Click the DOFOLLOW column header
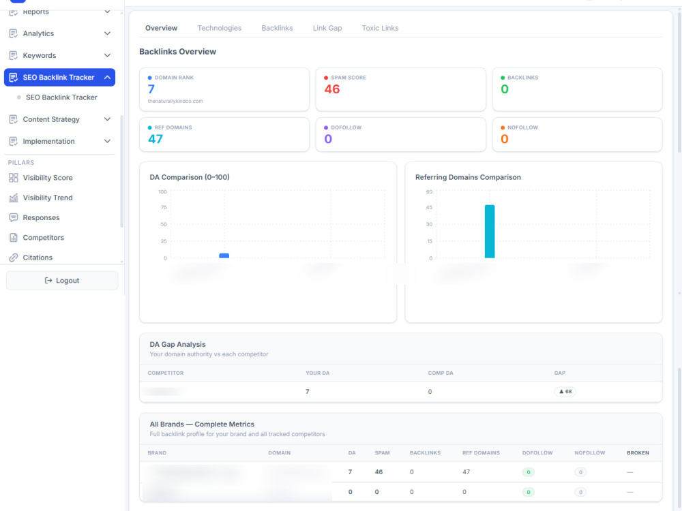This screenshot has width=682, height=511. tap(537, 453)
